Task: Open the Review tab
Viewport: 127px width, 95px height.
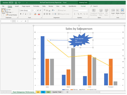Action: 51,6
